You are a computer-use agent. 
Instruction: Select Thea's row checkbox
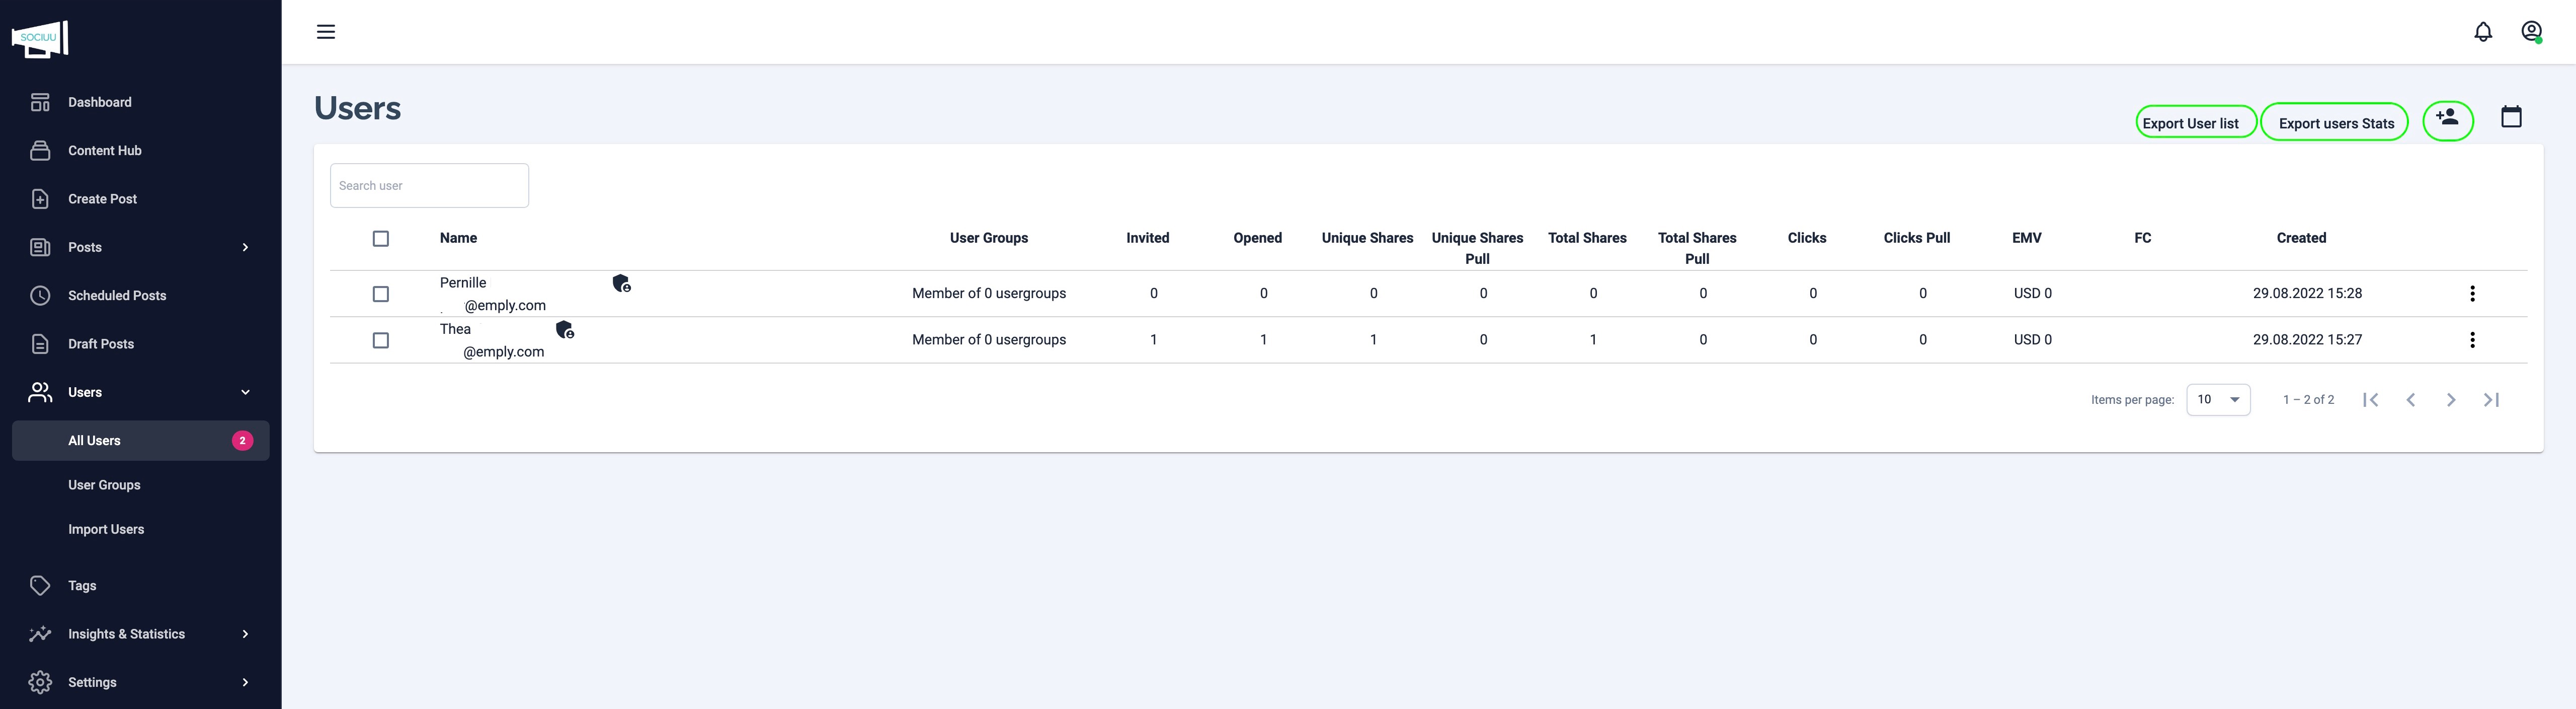[x=381, y=340]
